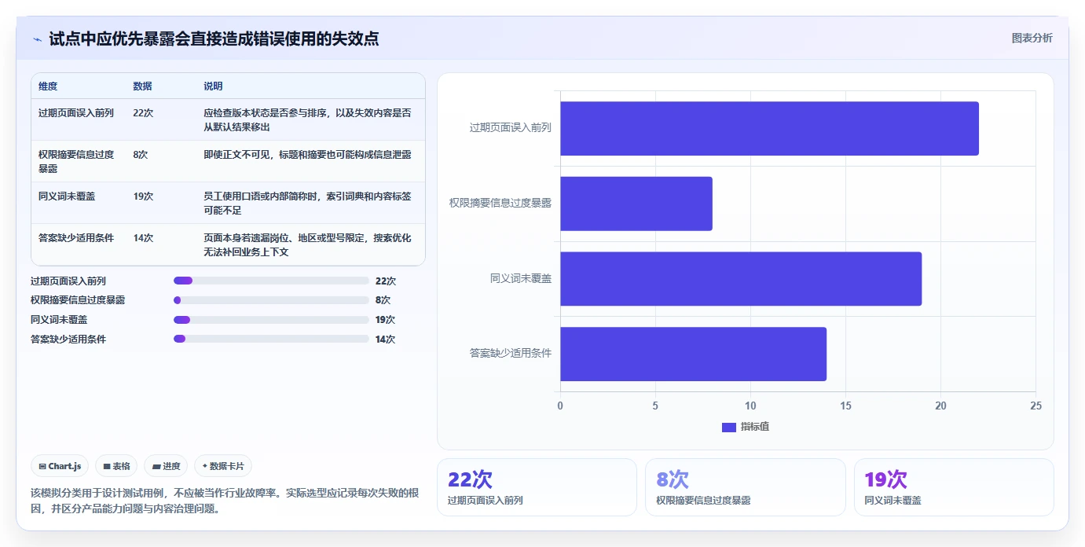This screenshot has height=547, width=1085.
Task: Click the 权限摘要信息过度暴露 table row label
Action: (x=76, y=162)
